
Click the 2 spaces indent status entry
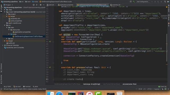click(x=157, y=89)
